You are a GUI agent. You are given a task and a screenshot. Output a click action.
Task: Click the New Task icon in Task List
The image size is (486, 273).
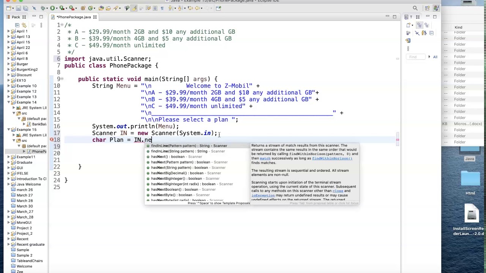click(x=409, y=25)
